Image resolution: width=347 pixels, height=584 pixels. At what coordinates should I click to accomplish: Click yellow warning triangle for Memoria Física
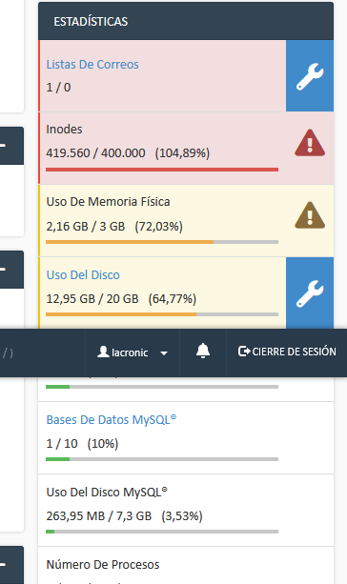pos(310,215)
